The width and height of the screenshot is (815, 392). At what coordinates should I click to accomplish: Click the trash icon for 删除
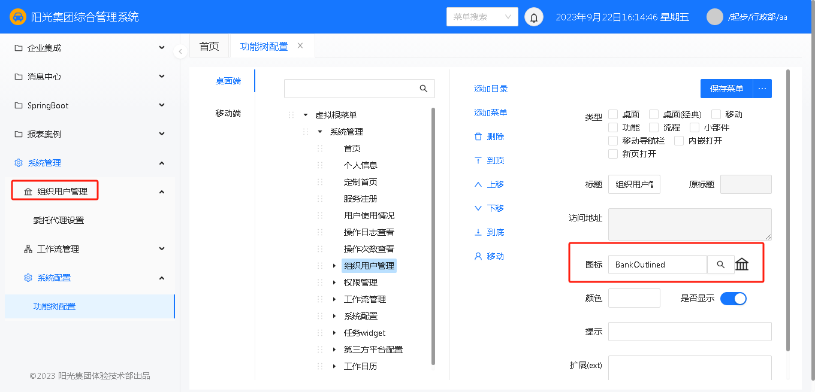click(x=478, y=136)
